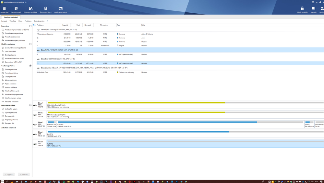
Task: Start the Recupero partizione wizard
Action: tap(30, 10)
